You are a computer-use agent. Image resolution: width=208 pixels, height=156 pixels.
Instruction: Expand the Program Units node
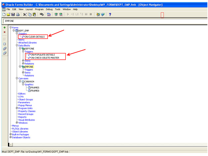coord(17,108)
